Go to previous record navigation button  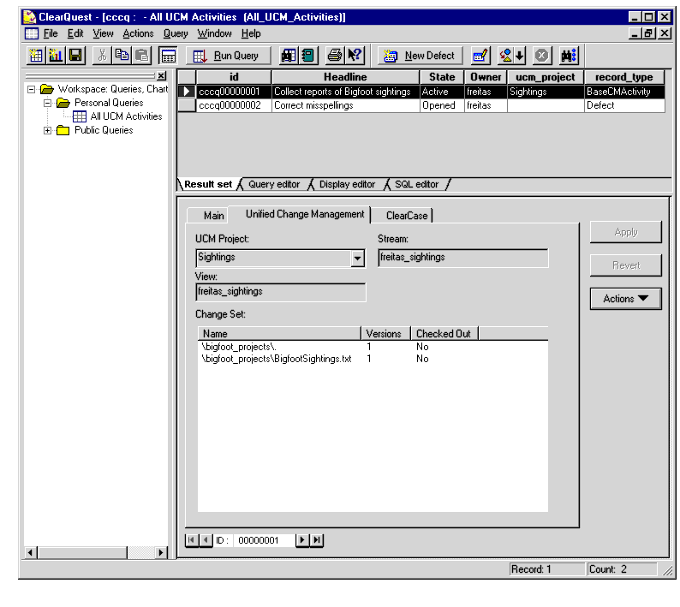[206, 540]
